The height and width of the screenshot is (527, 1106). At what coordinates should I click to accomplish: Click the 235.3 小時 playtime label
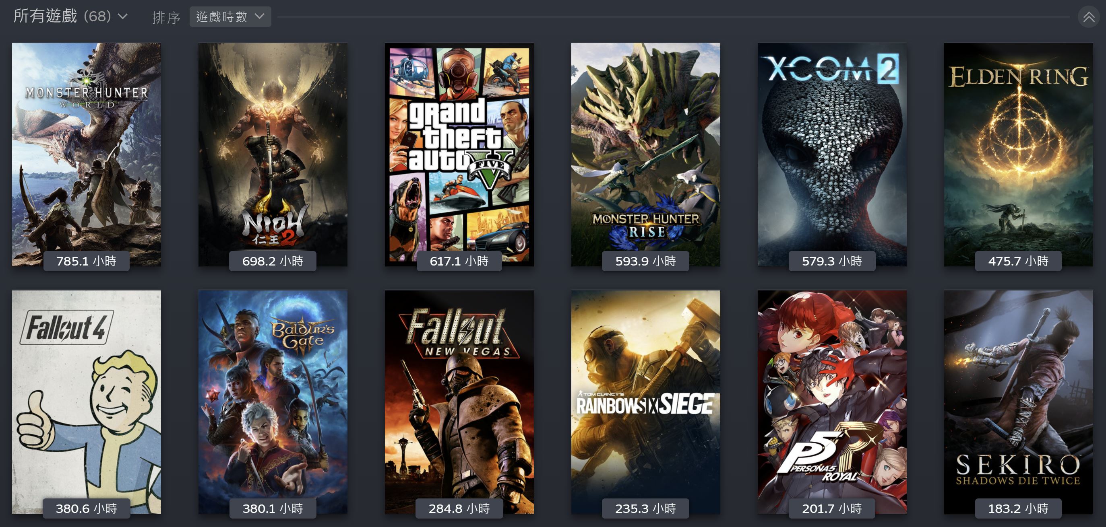[645, 508]
